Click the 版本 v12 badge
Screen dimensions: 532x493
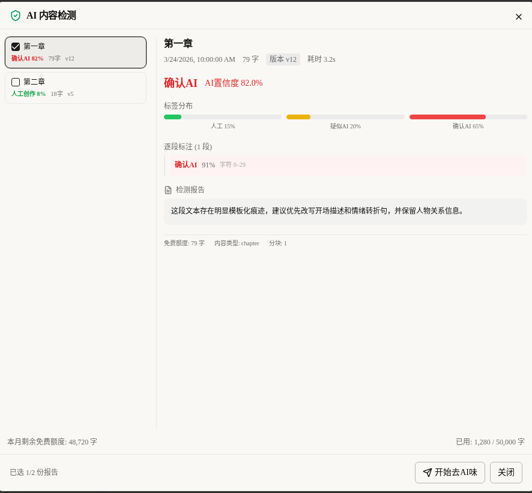(283, 59)
